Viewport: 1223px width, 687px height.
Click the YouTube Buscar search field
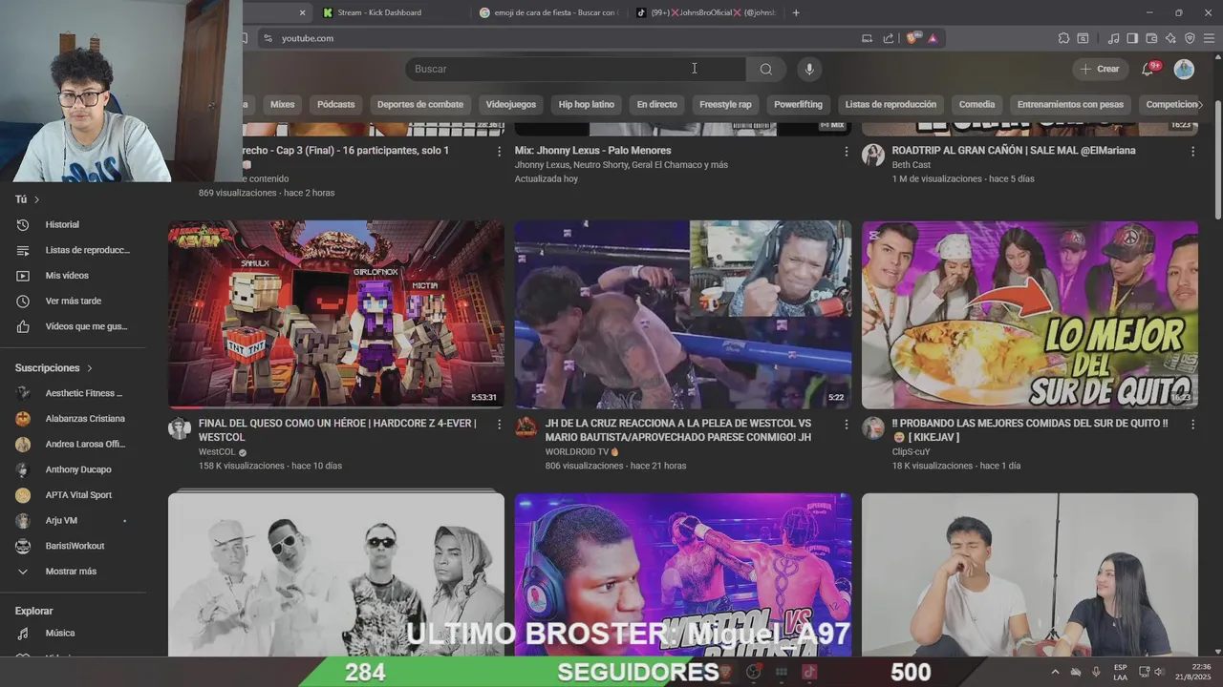click(575, 69)
